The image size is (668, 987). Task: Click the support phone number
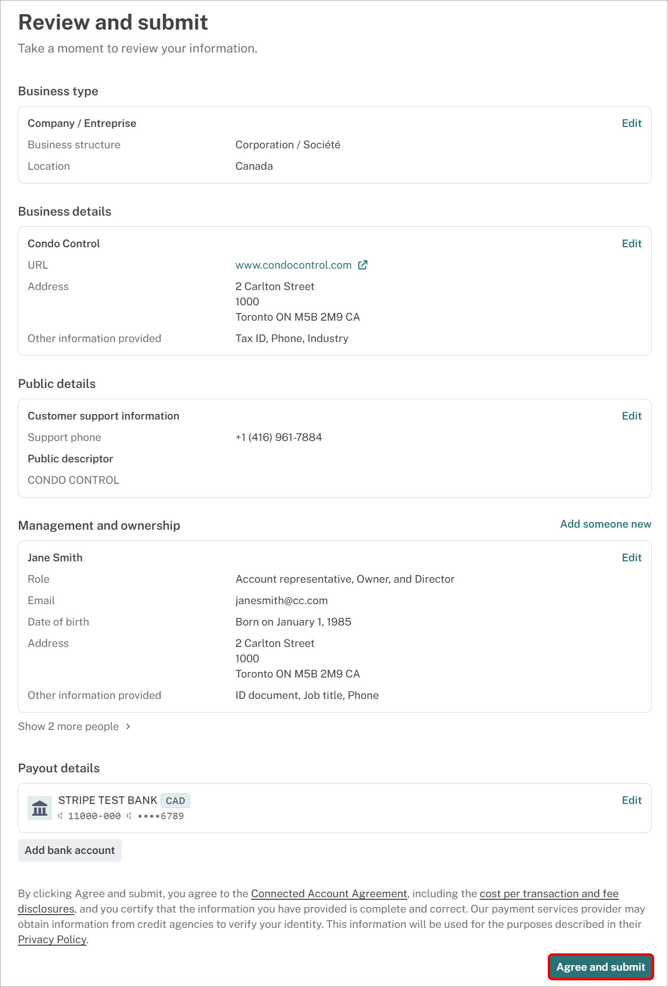coord(279,437)
